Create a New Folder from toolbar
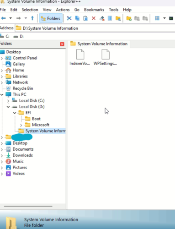The height and width of the screenshot is (229, 175). coord(129,18)
